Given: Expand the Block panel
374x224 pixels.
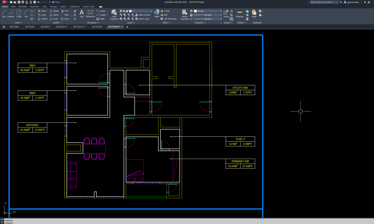Looking at the screenshot, I should point(166,23).
